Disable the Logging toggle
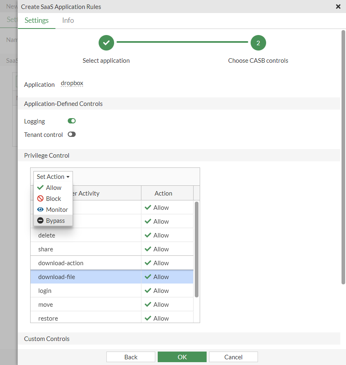346x365 pixels. click(x=72, y=121)
